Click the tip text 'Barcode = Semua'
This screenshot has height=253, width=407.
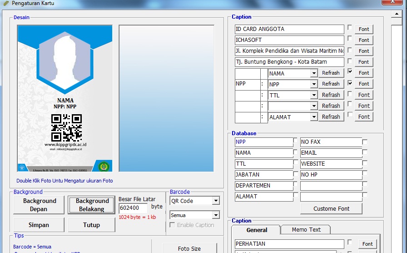point(32,247)
